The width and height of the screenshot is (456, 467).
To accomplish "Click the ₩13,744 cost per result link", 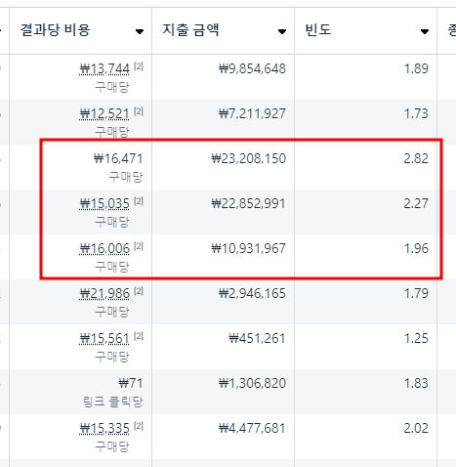I will [x=104, y=68].
